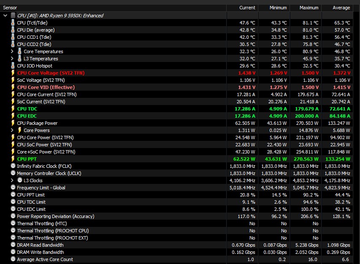Click the icon for Average Active Core Count
The image size is (360, 264).
click(13, 259)
